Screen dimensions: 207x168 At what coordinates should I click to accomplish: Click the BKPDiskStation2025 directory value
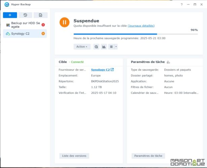[105, 81]
